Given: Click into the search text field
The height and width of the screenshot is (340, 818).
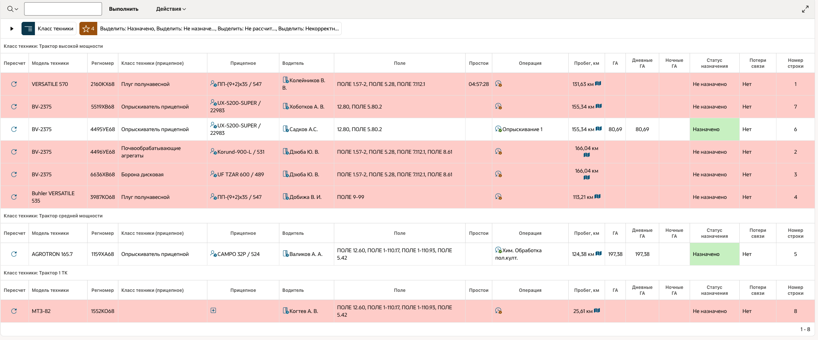Looking at the screenshot, I should [x=63, y=9].
